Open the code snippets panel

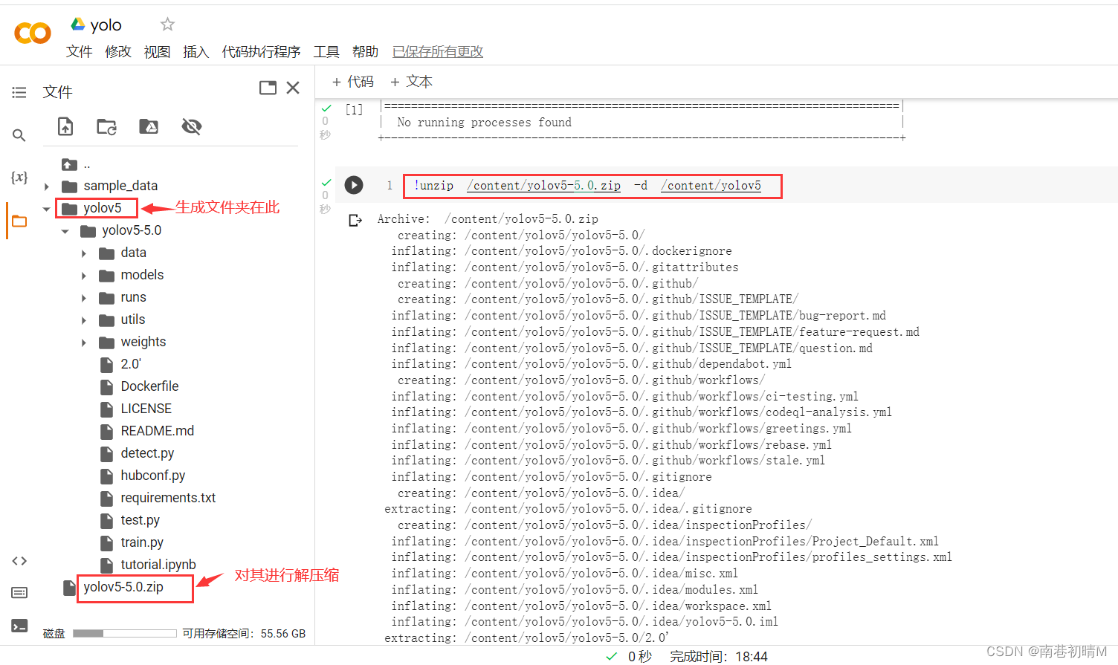click(x=19, y=560)
